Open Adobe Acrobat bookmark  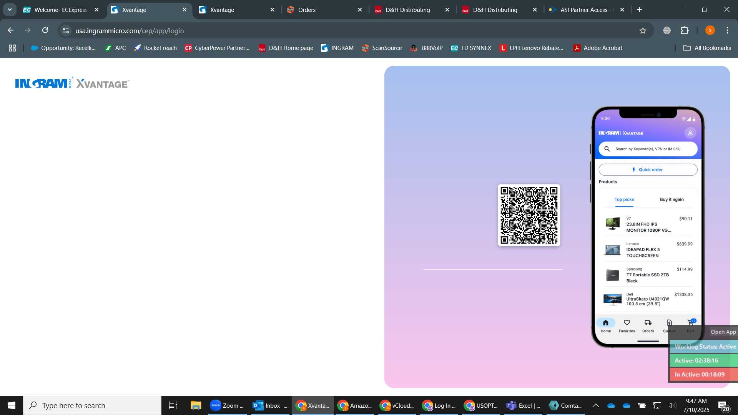[598, 48]
